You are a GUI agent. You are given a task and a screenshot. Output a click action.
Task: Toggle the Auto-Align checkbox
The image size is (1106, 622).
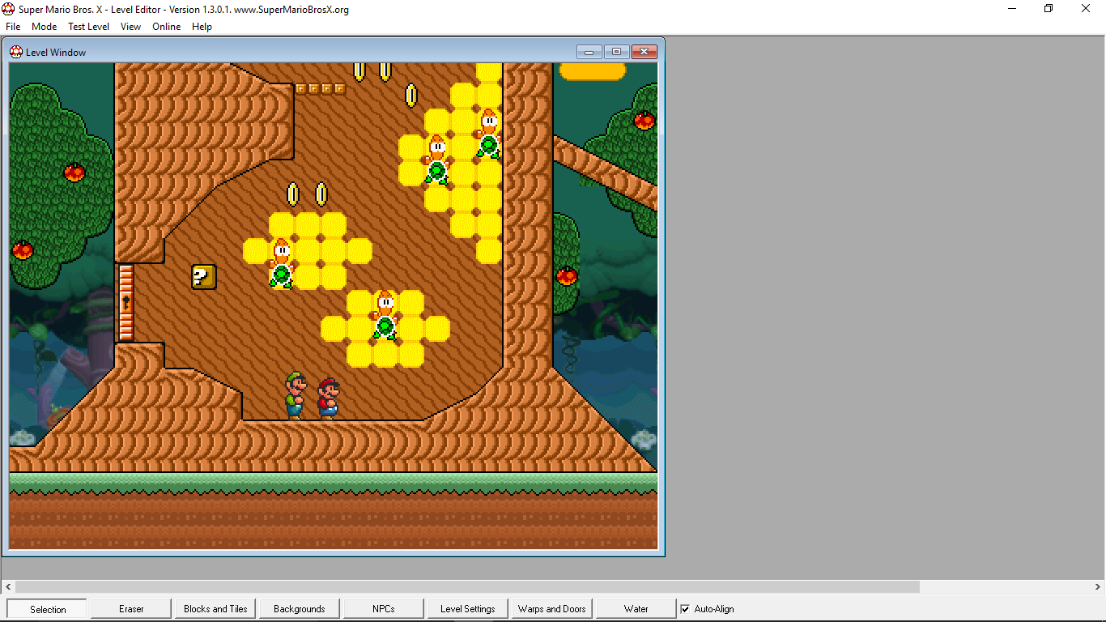point(686,609)
